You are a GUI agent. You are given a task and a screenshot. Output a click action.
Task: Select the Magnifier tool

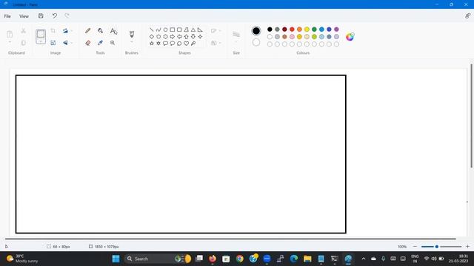tap(113, 43)
